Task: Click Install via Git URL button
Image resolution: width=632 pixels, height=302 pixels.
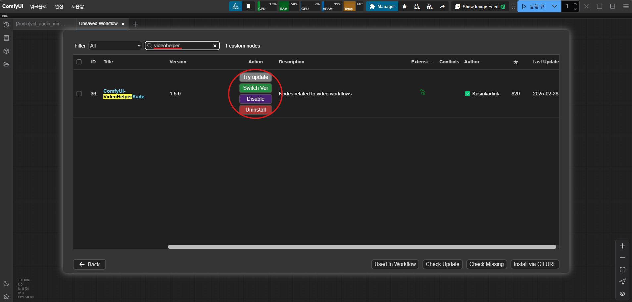Action: (535, 264)
